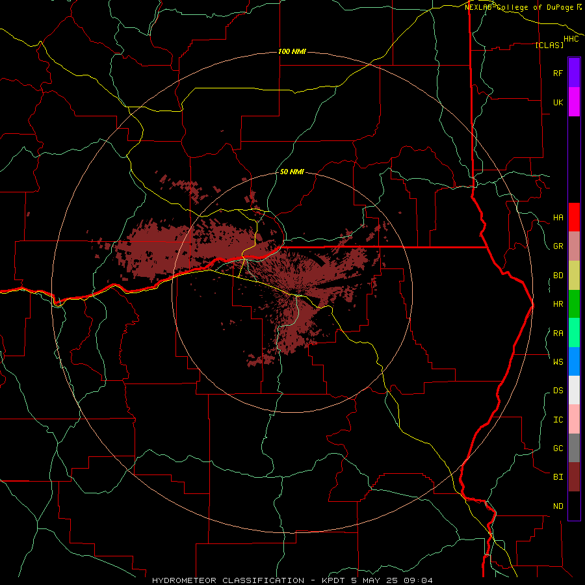
Task: Click the BD legend label
Action: click(558, 276)
